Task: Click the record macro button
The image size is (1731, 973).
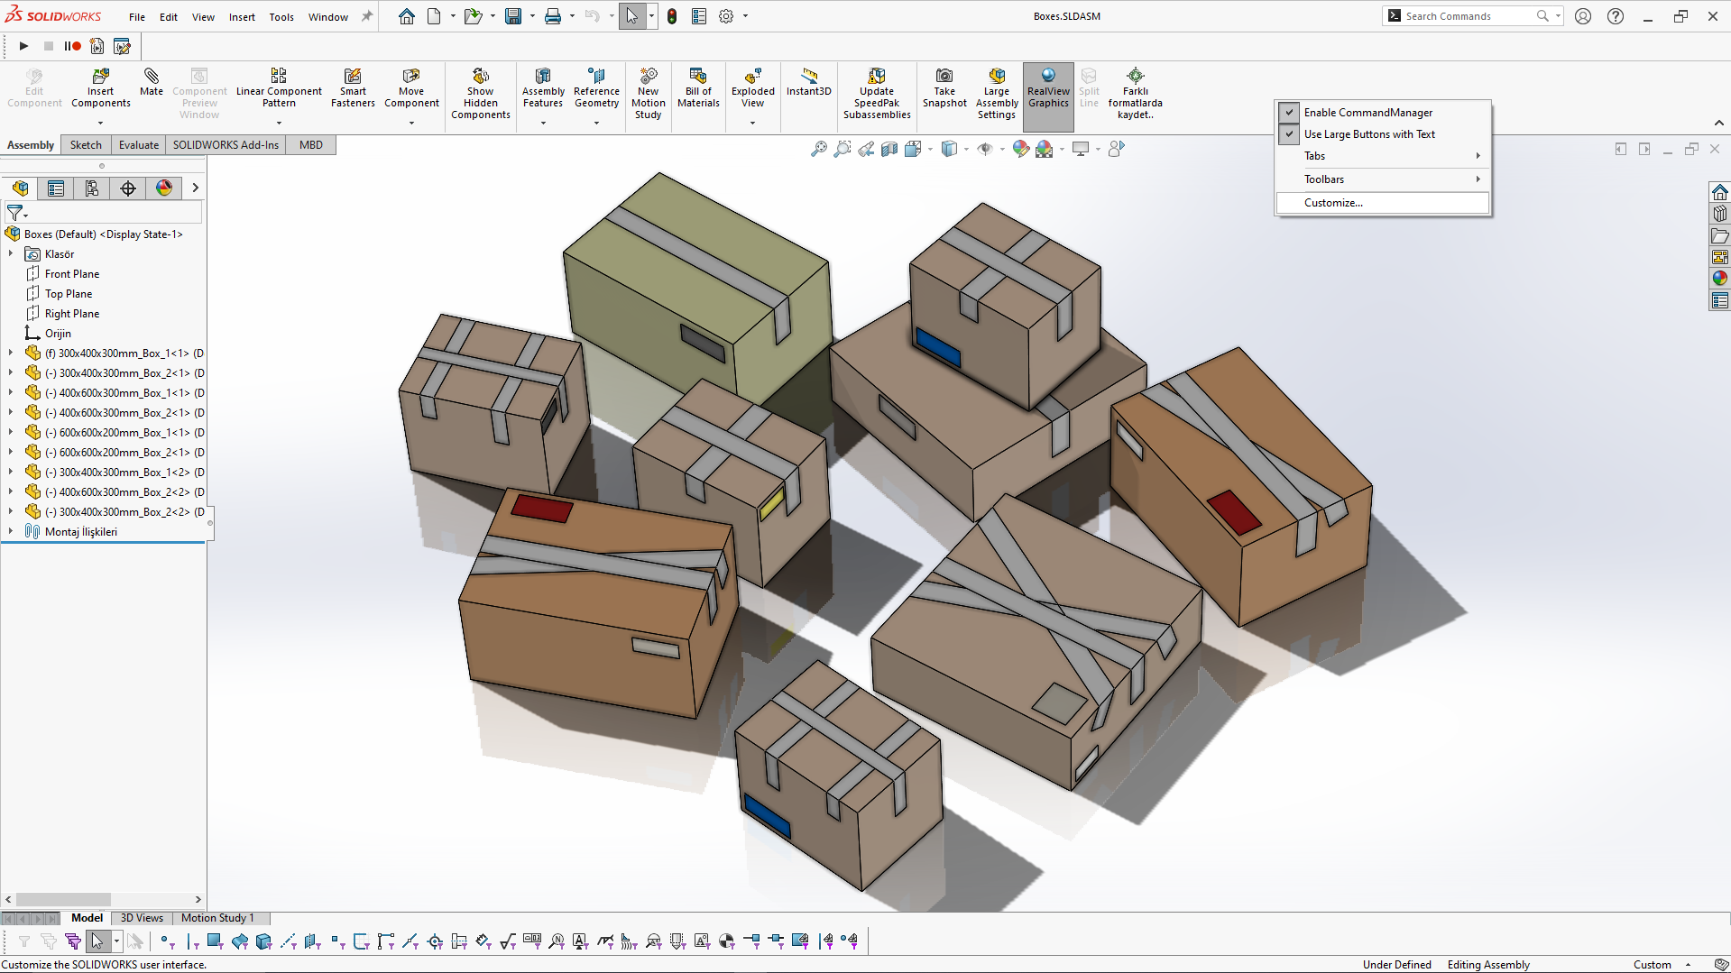Action: (73, 46)
